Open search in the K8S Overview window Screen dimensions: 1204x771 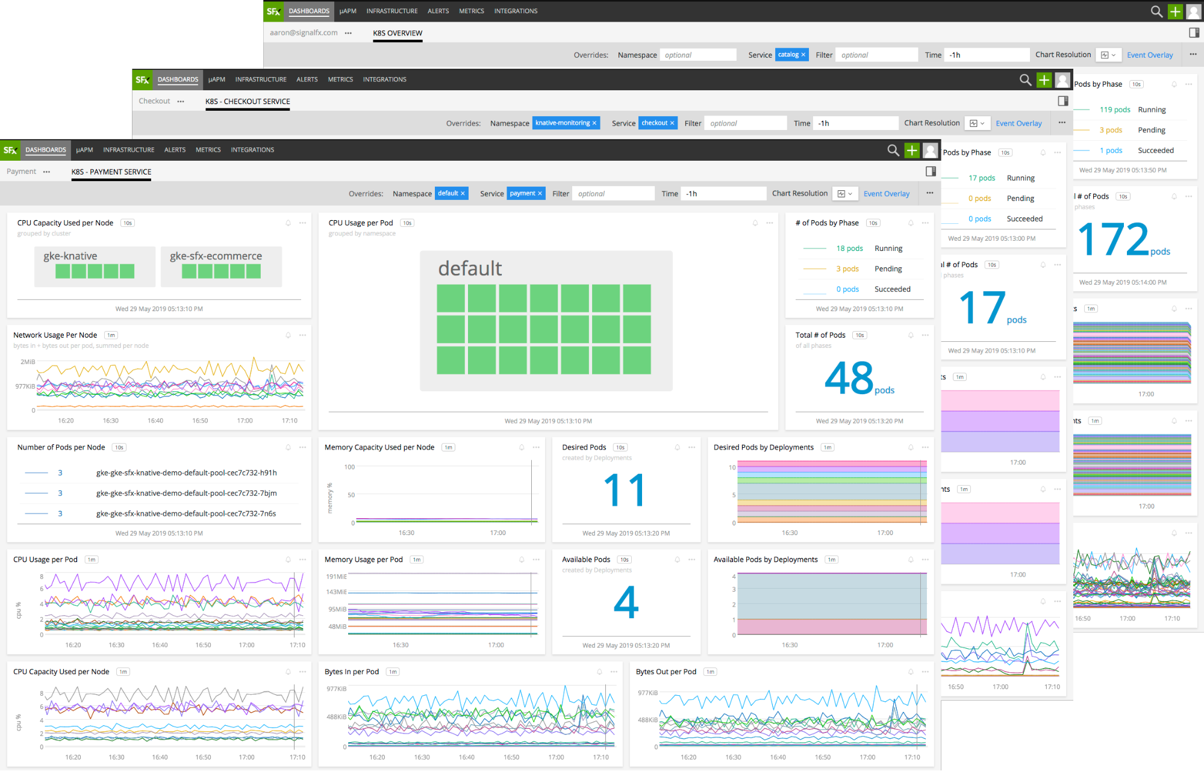coord(1156,11)
